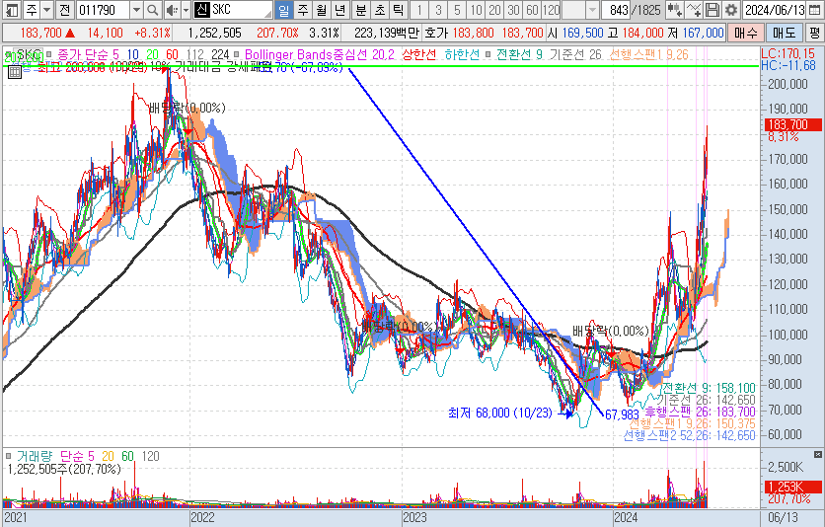
Task: Click the magnifier stock search icon
Action: (x=153, y=10)
